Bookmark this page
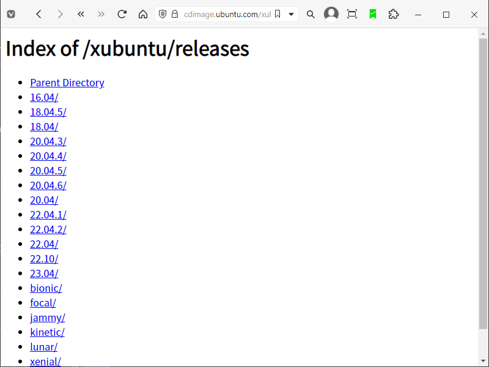Viewport: 489px width, 367px height. point(278,14)
